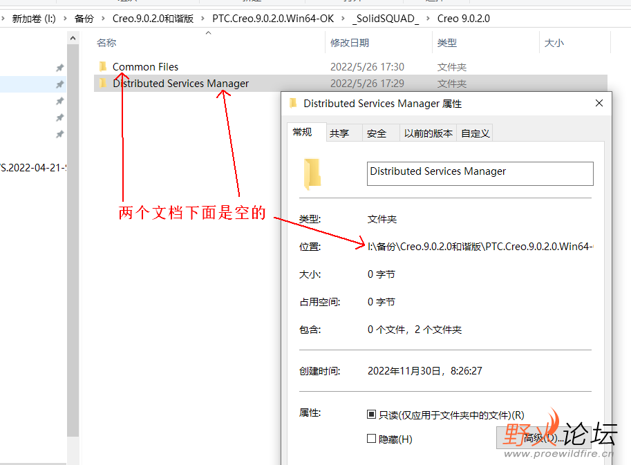This screenshot has width=631, height=465.
Task: Expand chevron before 新加卷 (I:) breadcrumb
Action: pos(3,19)
